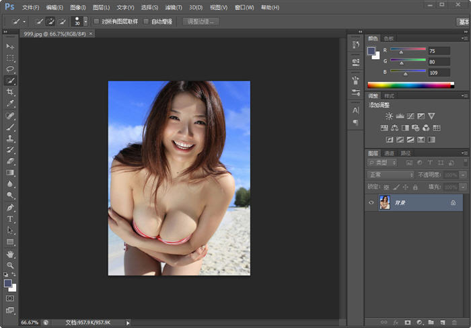
Task: Click the R channel slider
Action: coord(408,49)
